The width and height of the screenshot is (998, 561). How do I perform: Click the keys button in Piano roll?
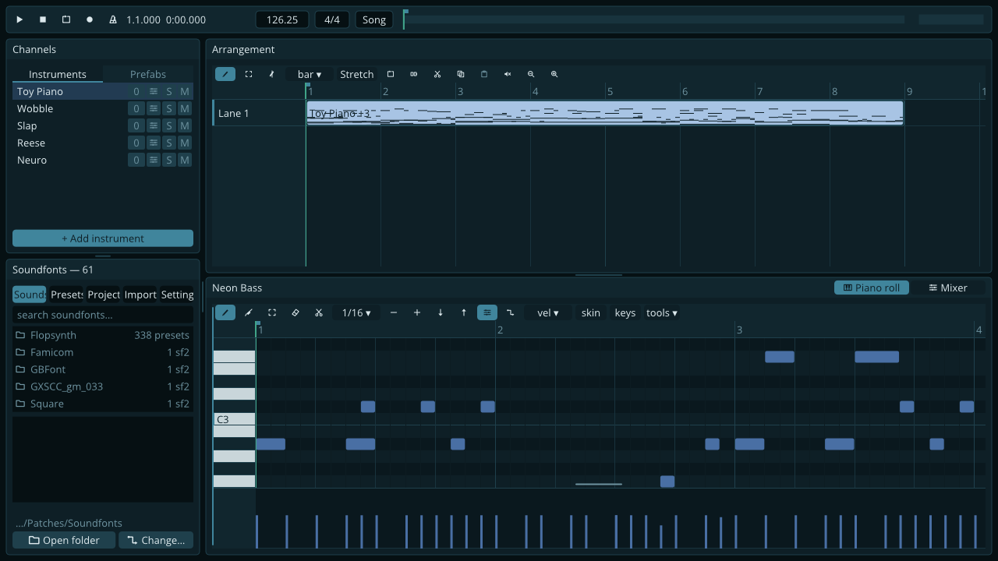[x=625, y=312]
